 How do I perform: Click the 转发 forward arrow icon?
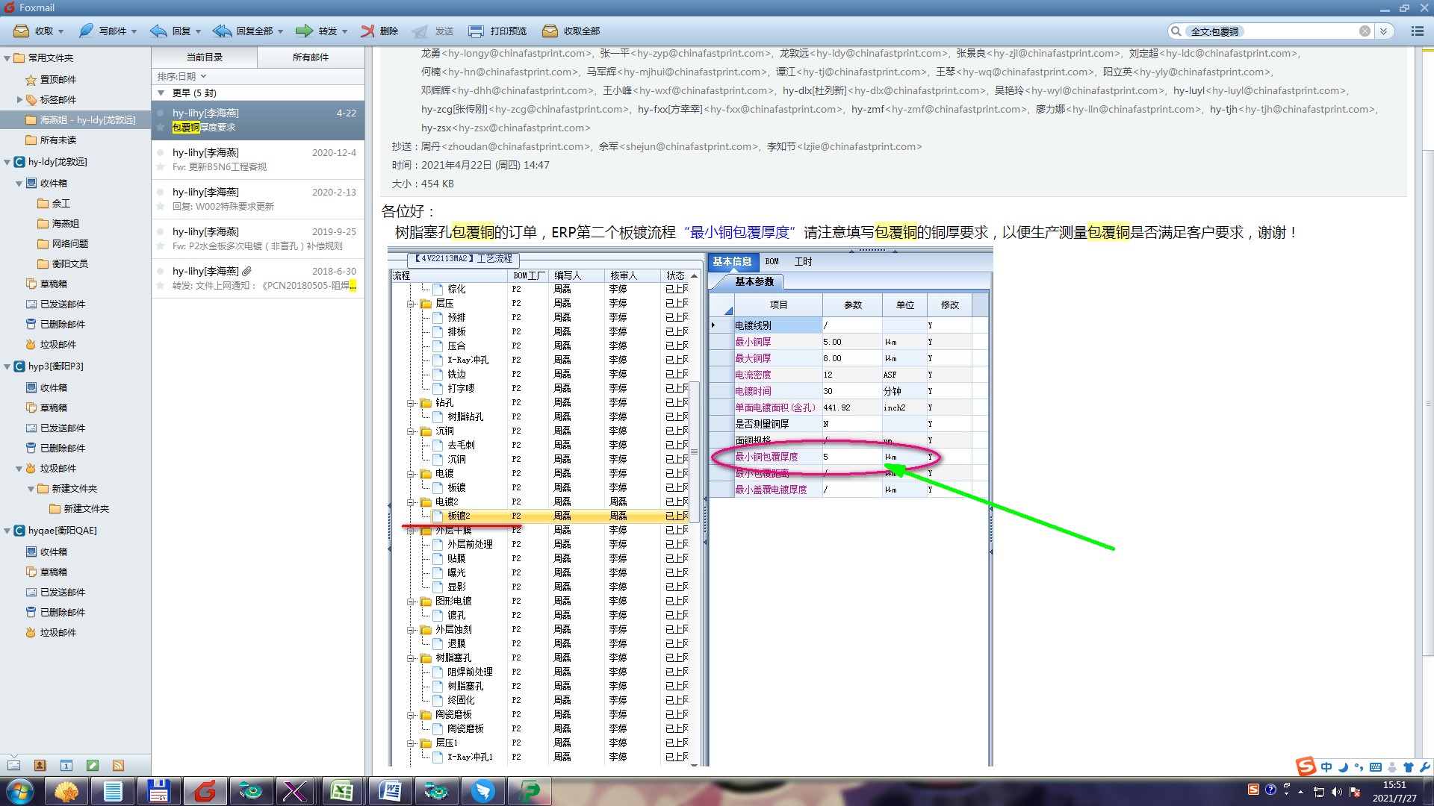304,31
